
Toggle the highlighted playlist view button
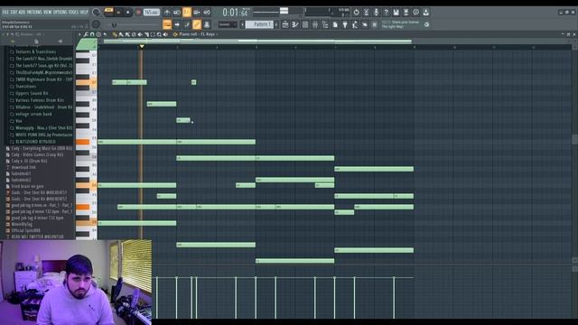[x=167, y=24]
